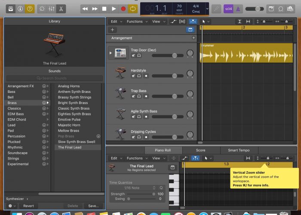Open the Library gear action menu

(12, 206)
